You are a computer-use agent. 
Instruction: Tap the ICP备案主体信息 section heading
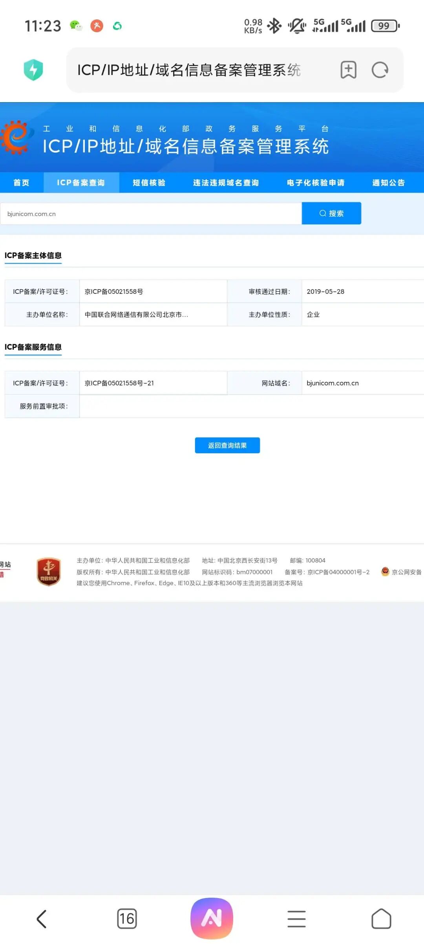click(x=33, y=255)
